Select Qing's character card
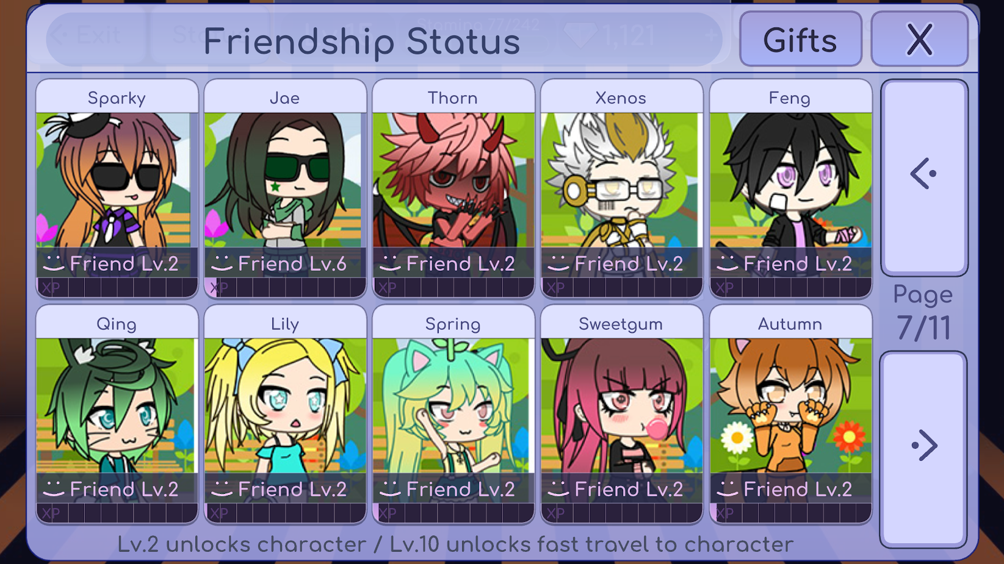The image size is (1004, 564). point(117,415)
